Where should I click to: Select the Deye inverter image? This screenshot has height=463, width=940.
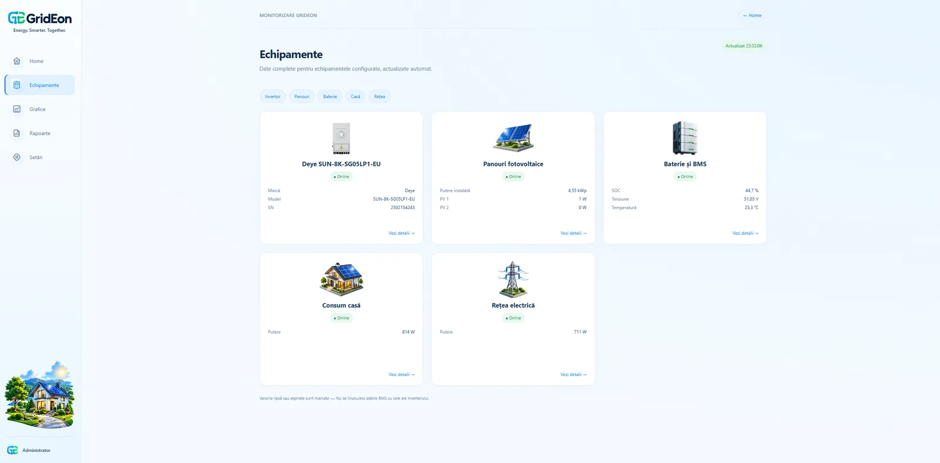point(341,138)
